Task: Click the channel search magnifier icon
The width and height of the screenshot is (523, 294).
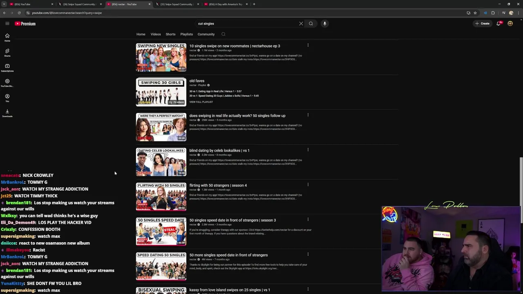Action: click(223, 34)
